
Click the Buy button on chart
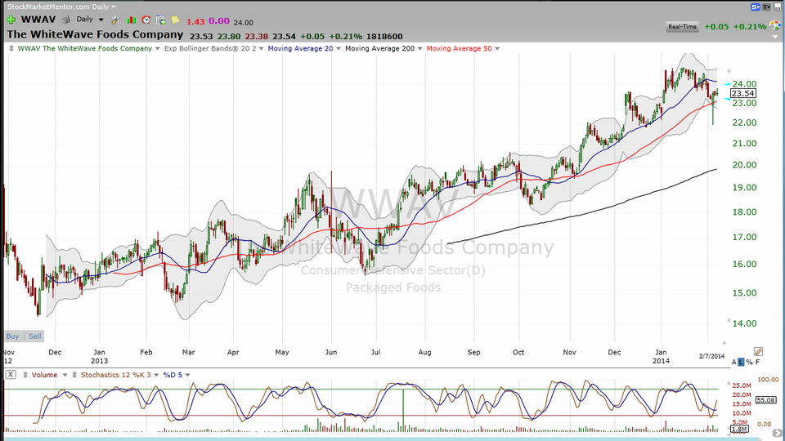pos(12,336)
